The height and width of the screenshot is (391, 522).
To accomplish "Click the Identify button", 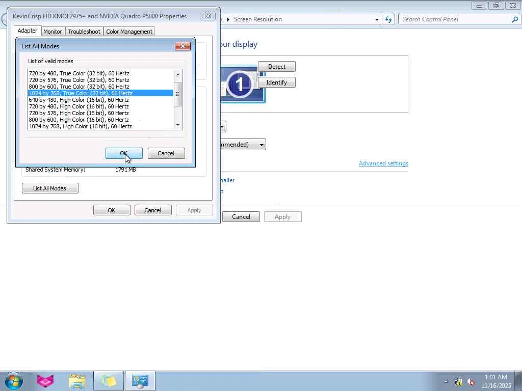I will [277, 82].
